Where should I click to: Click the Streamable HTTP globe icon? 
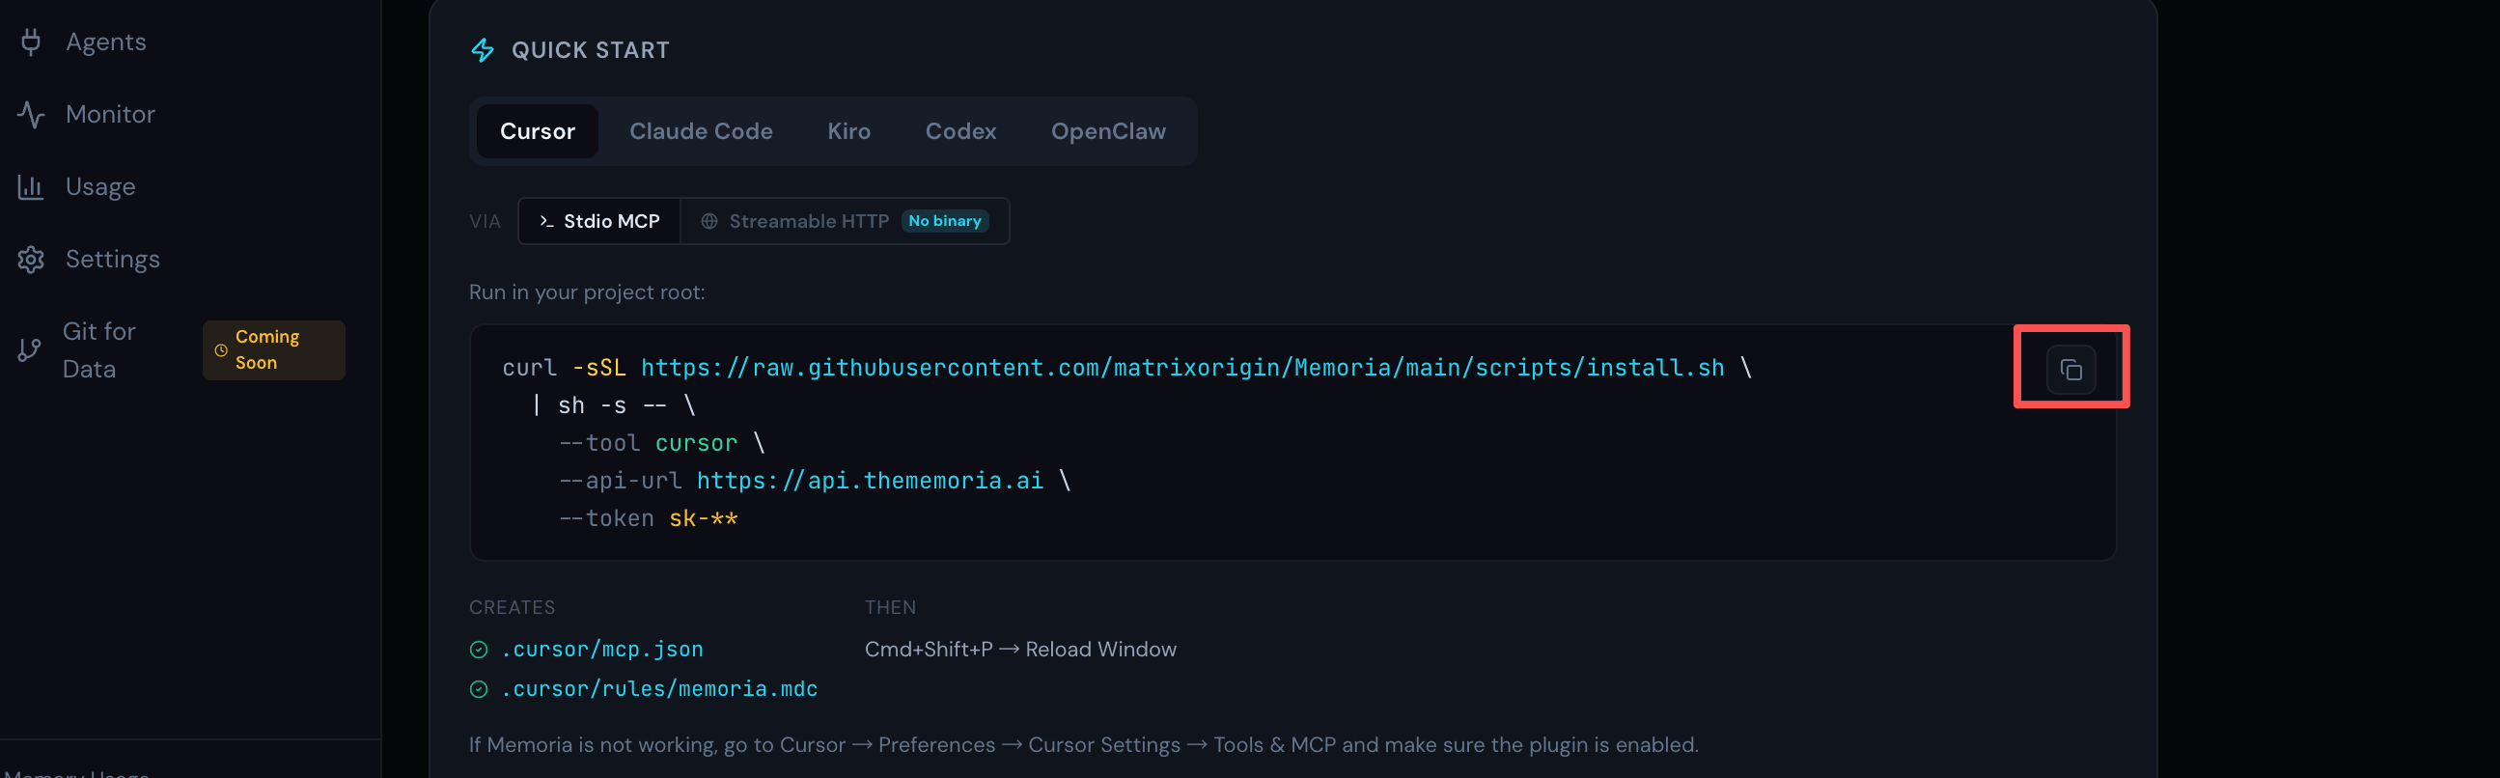click(709, 221)
